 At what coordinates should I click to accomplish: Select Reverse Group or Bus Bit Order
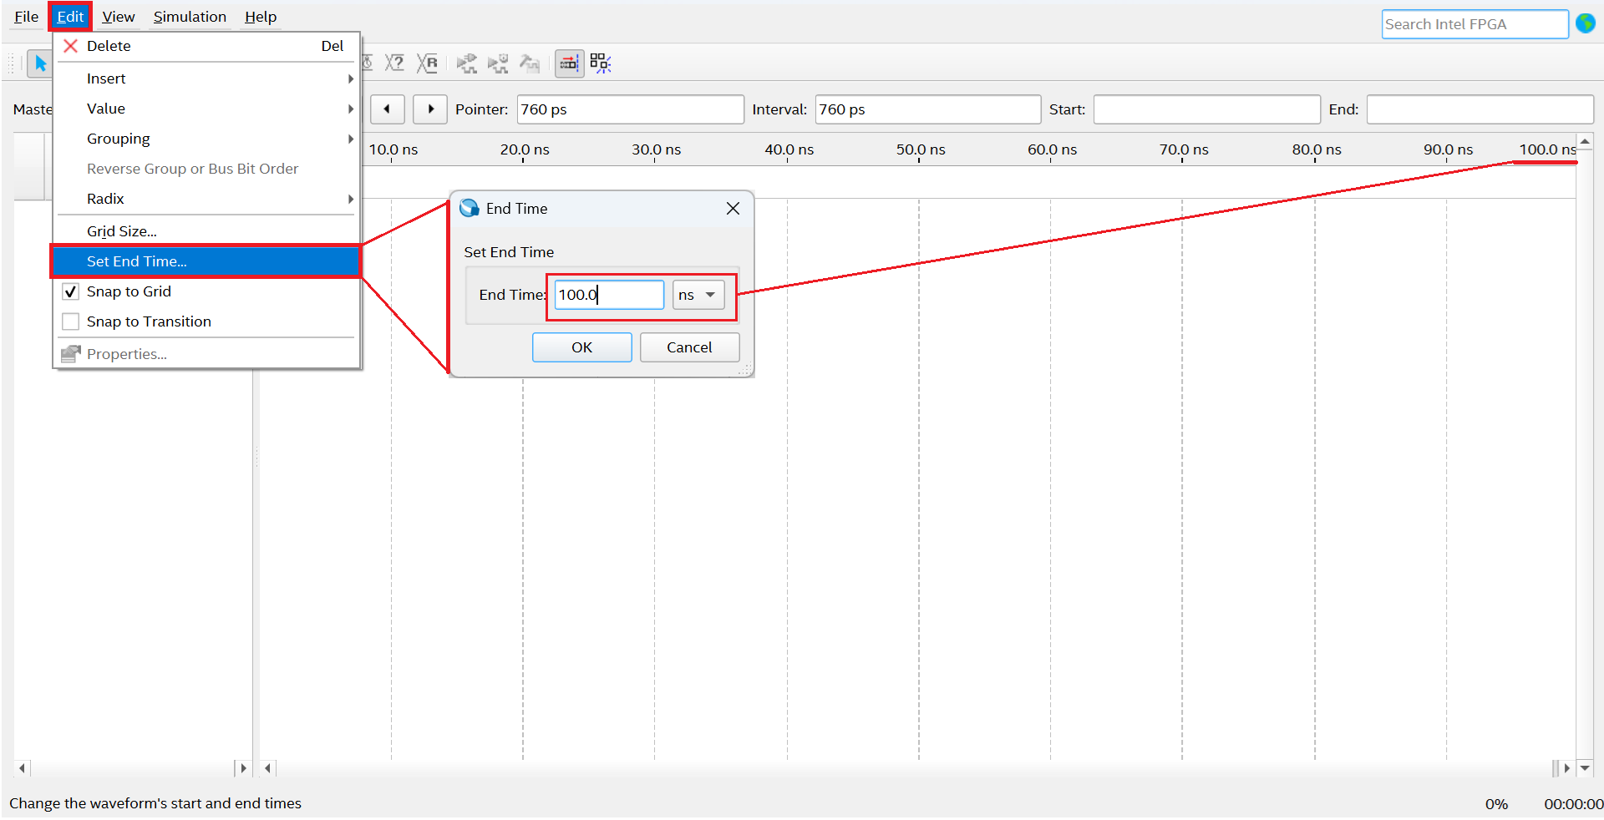coord(206,169)
